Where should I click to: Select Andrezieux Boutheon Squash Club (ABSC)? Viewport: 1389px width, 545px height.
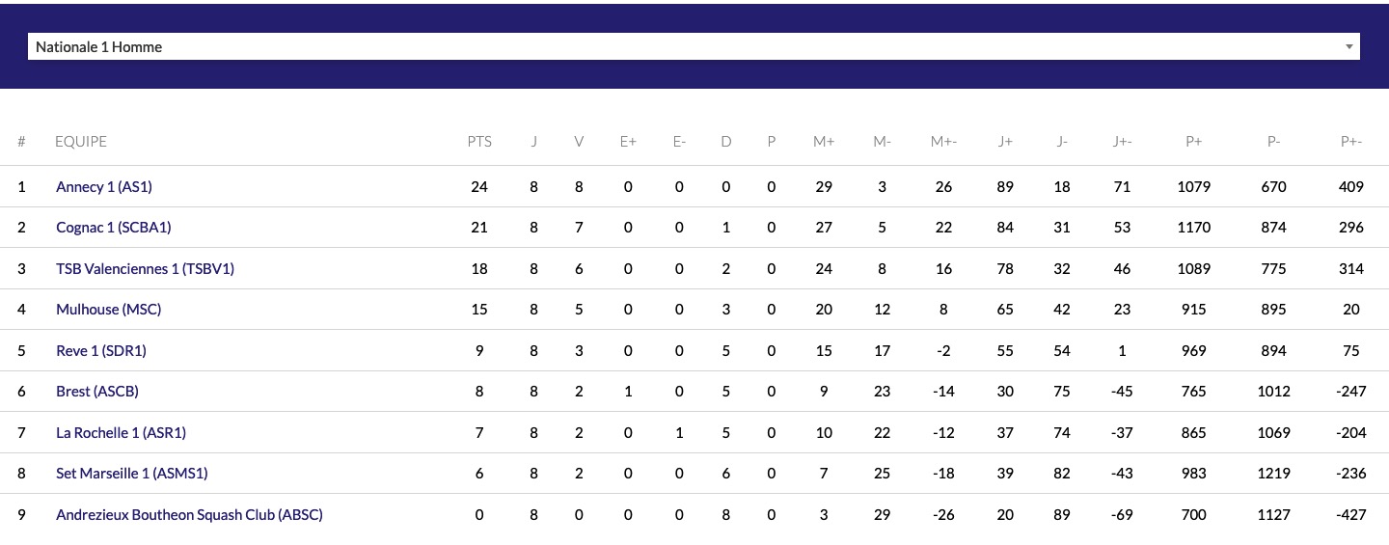click(x=189, y=515)
